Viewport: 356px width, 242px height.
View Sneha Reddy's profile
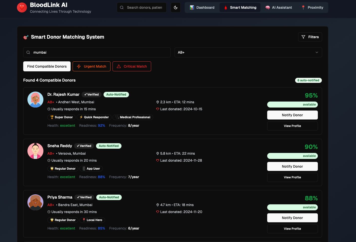point(292,177)
